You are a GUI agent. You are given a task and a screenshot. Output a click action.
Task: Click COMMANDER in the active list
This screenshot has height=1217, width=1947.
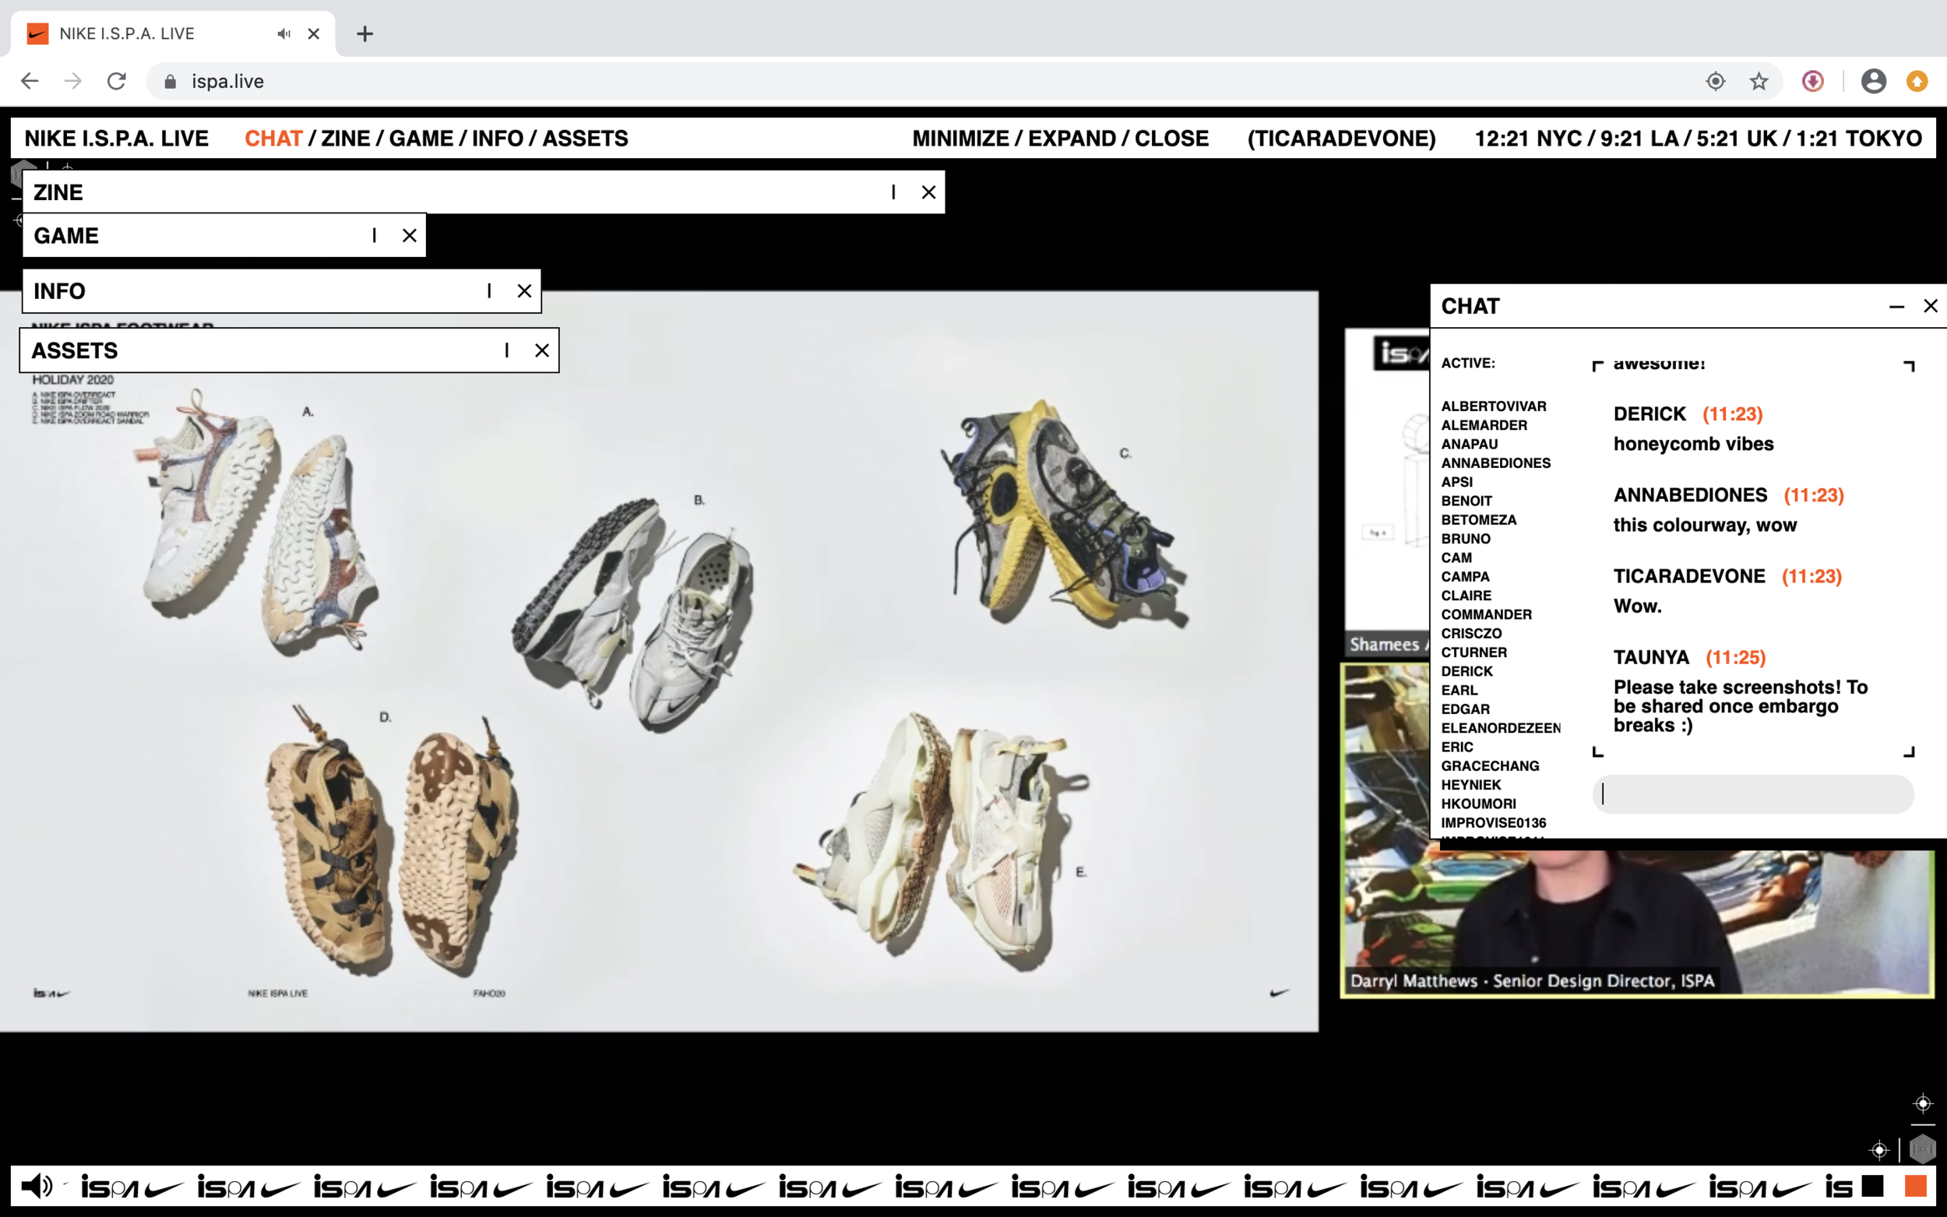1487,614
